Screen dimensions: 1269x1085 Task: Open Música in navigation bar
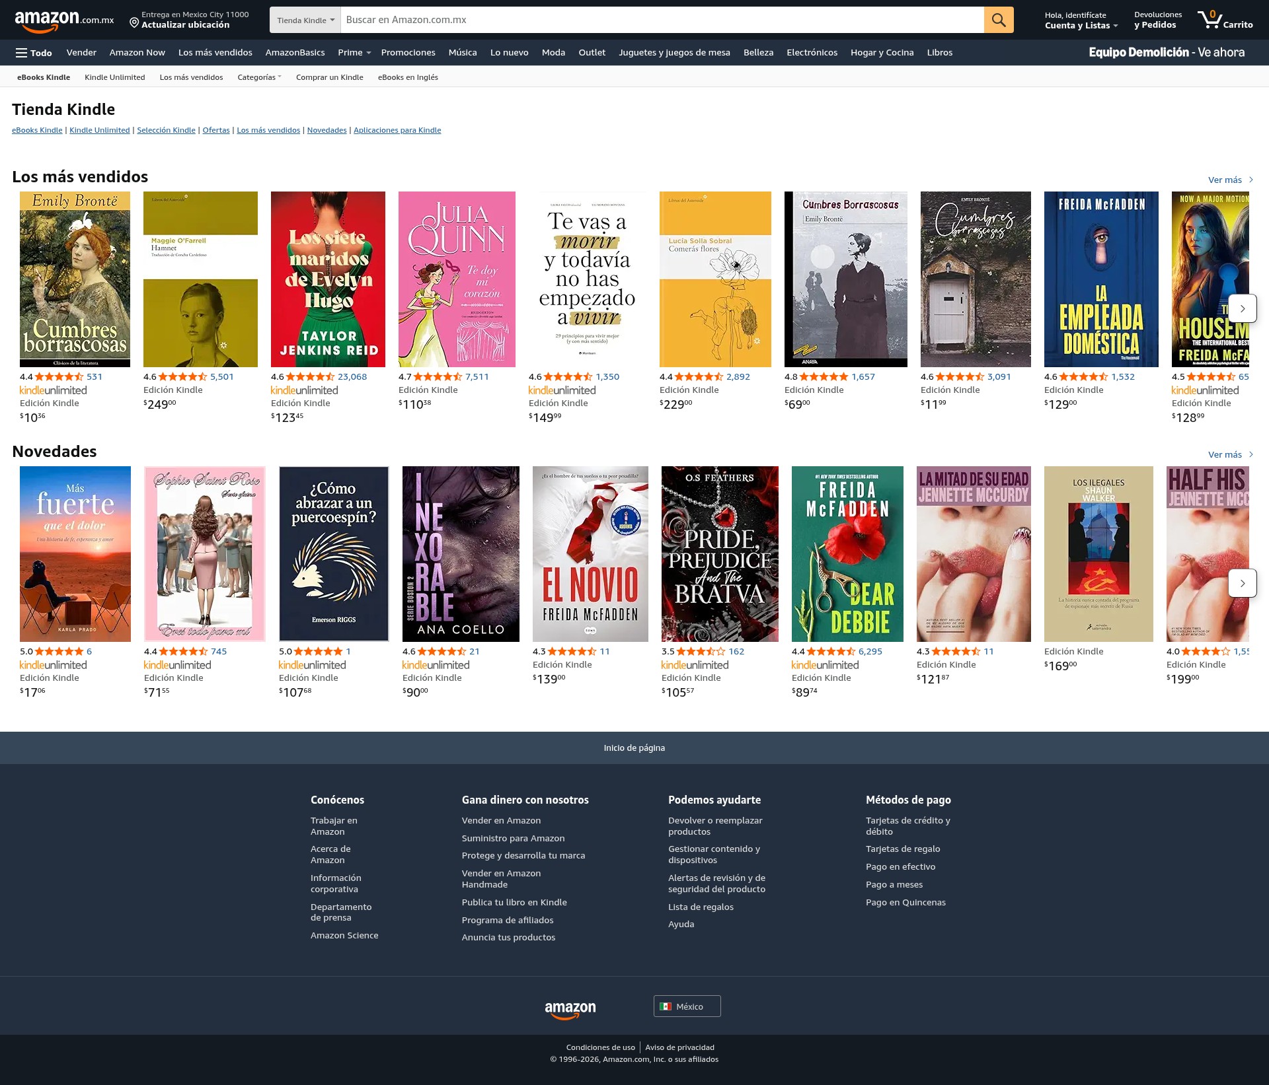coord(462,53)
